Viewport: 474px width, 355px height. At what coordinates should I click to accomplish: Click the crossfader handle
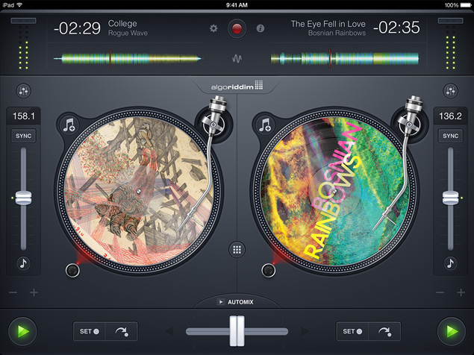tap(237, 331)
